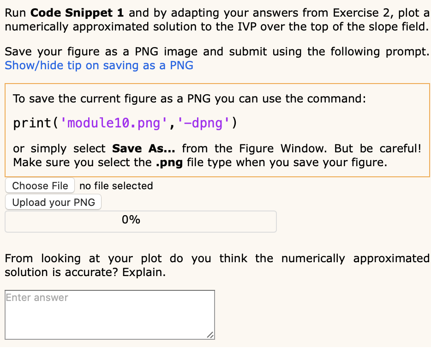Click the print command code text
This screenshot has height=349, width=431.
click(125, 123)
